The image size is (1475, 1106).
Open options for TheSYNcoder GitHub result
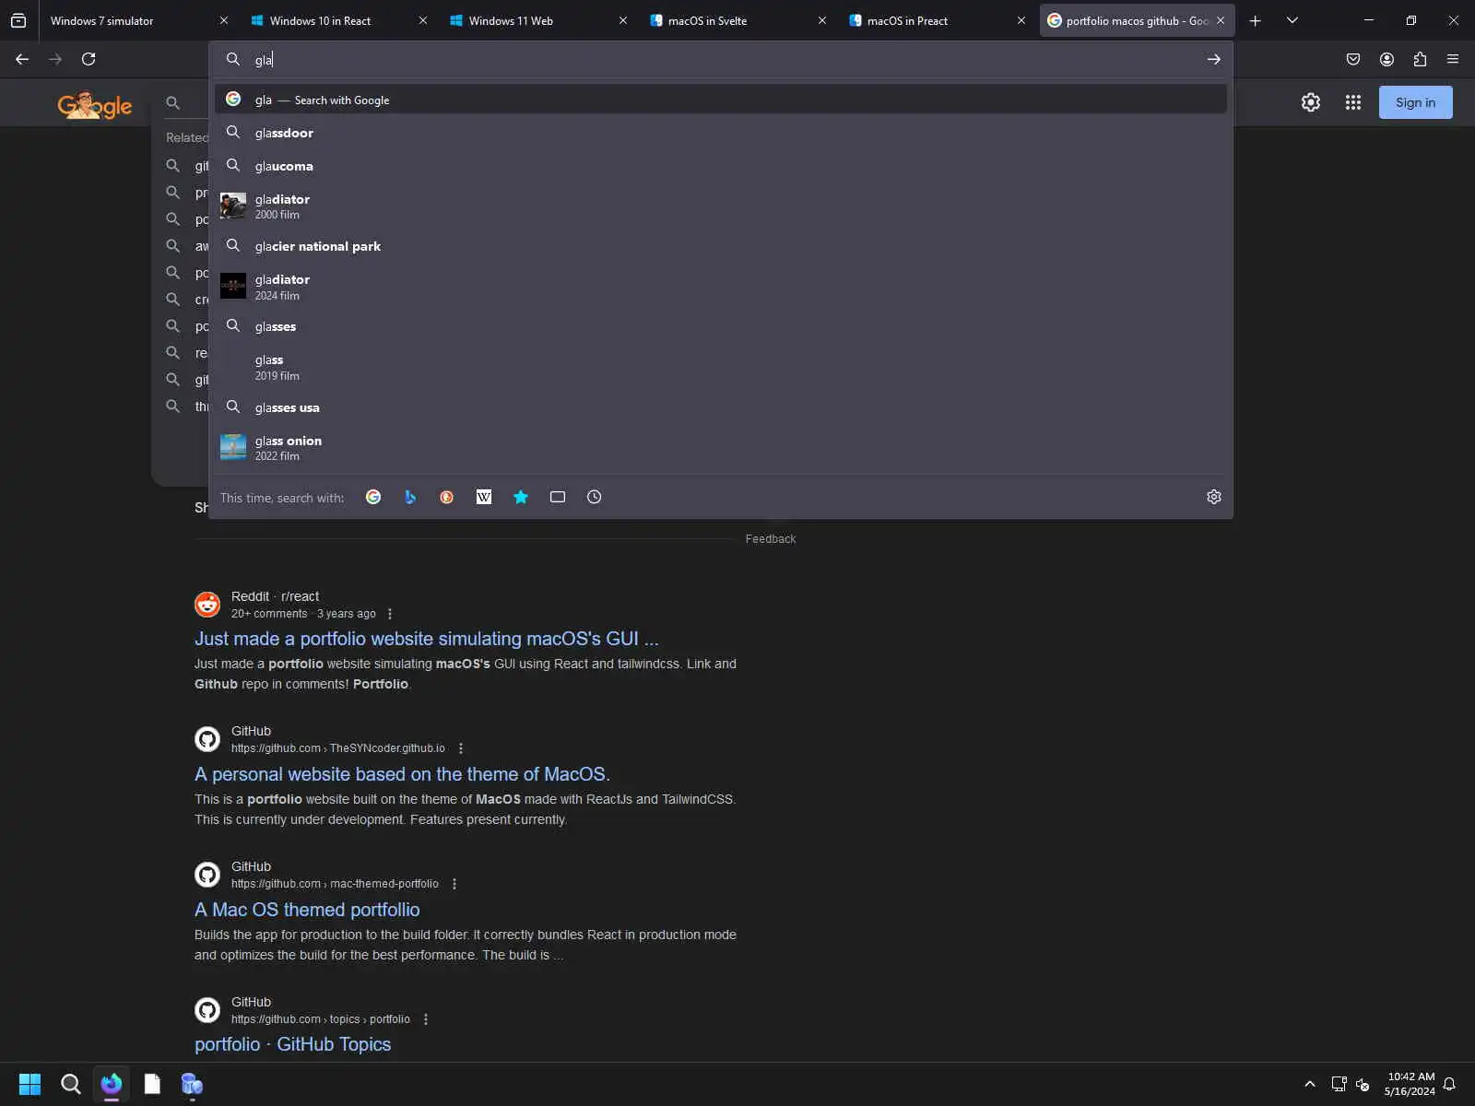[461, 748]
